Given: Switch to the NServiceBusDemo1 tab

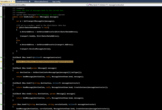Looking at the screenshot, I should pyautogui.click(x=41, y=2).
